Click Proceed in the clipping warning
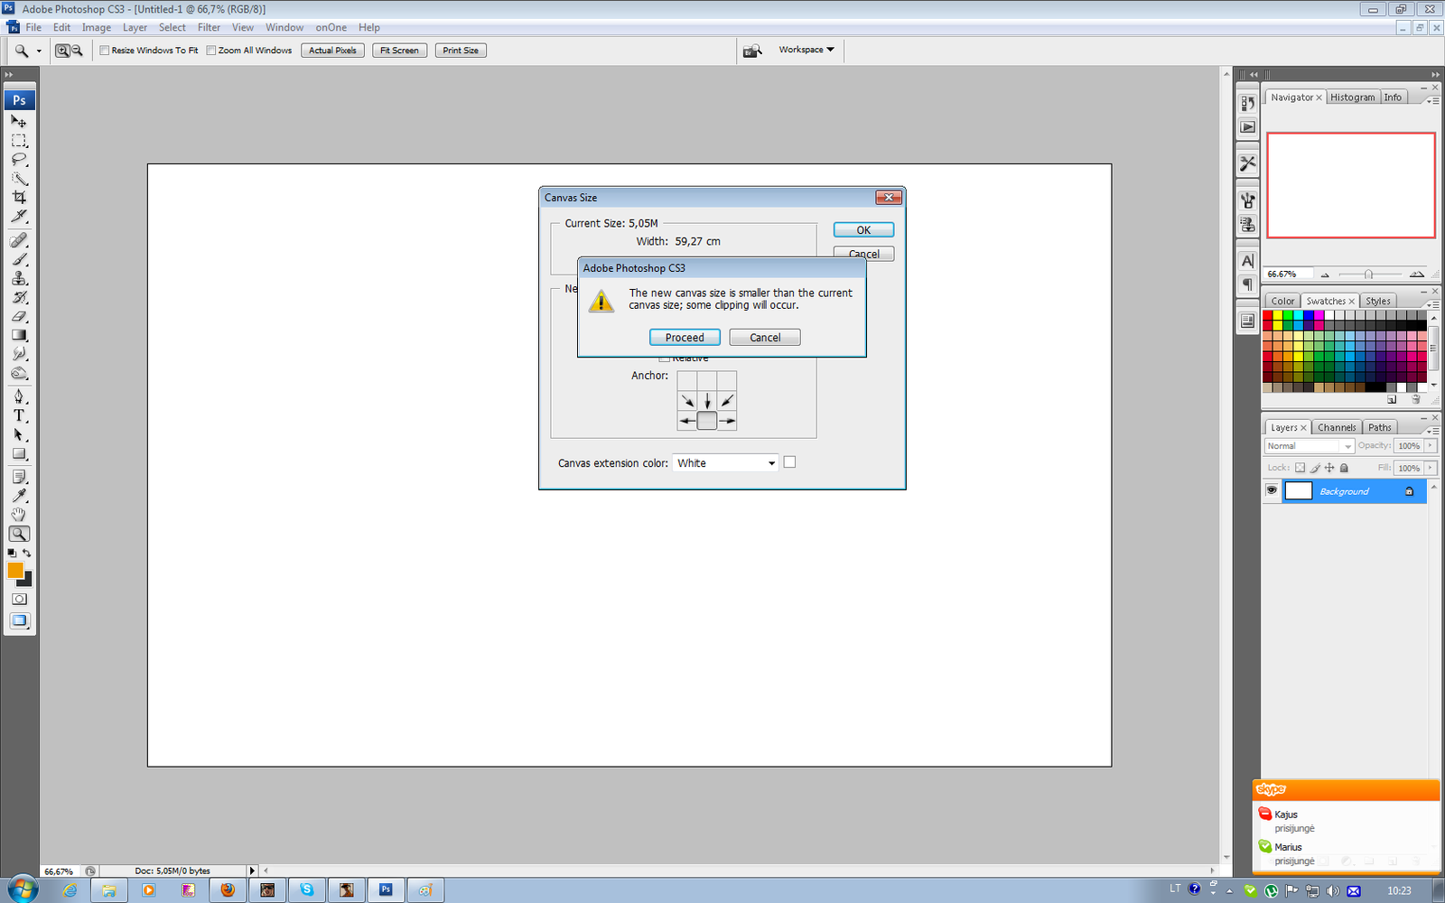1445x903 pixels. click(685, 338)
